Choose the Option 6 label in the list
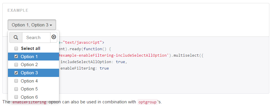 pyautogui.click(x=29, y=97)
